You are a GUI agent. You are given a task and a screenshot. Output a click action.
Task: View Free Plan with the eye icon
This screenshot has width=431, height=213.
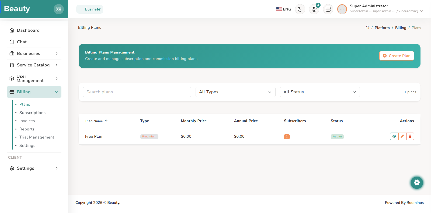point(394,136)
